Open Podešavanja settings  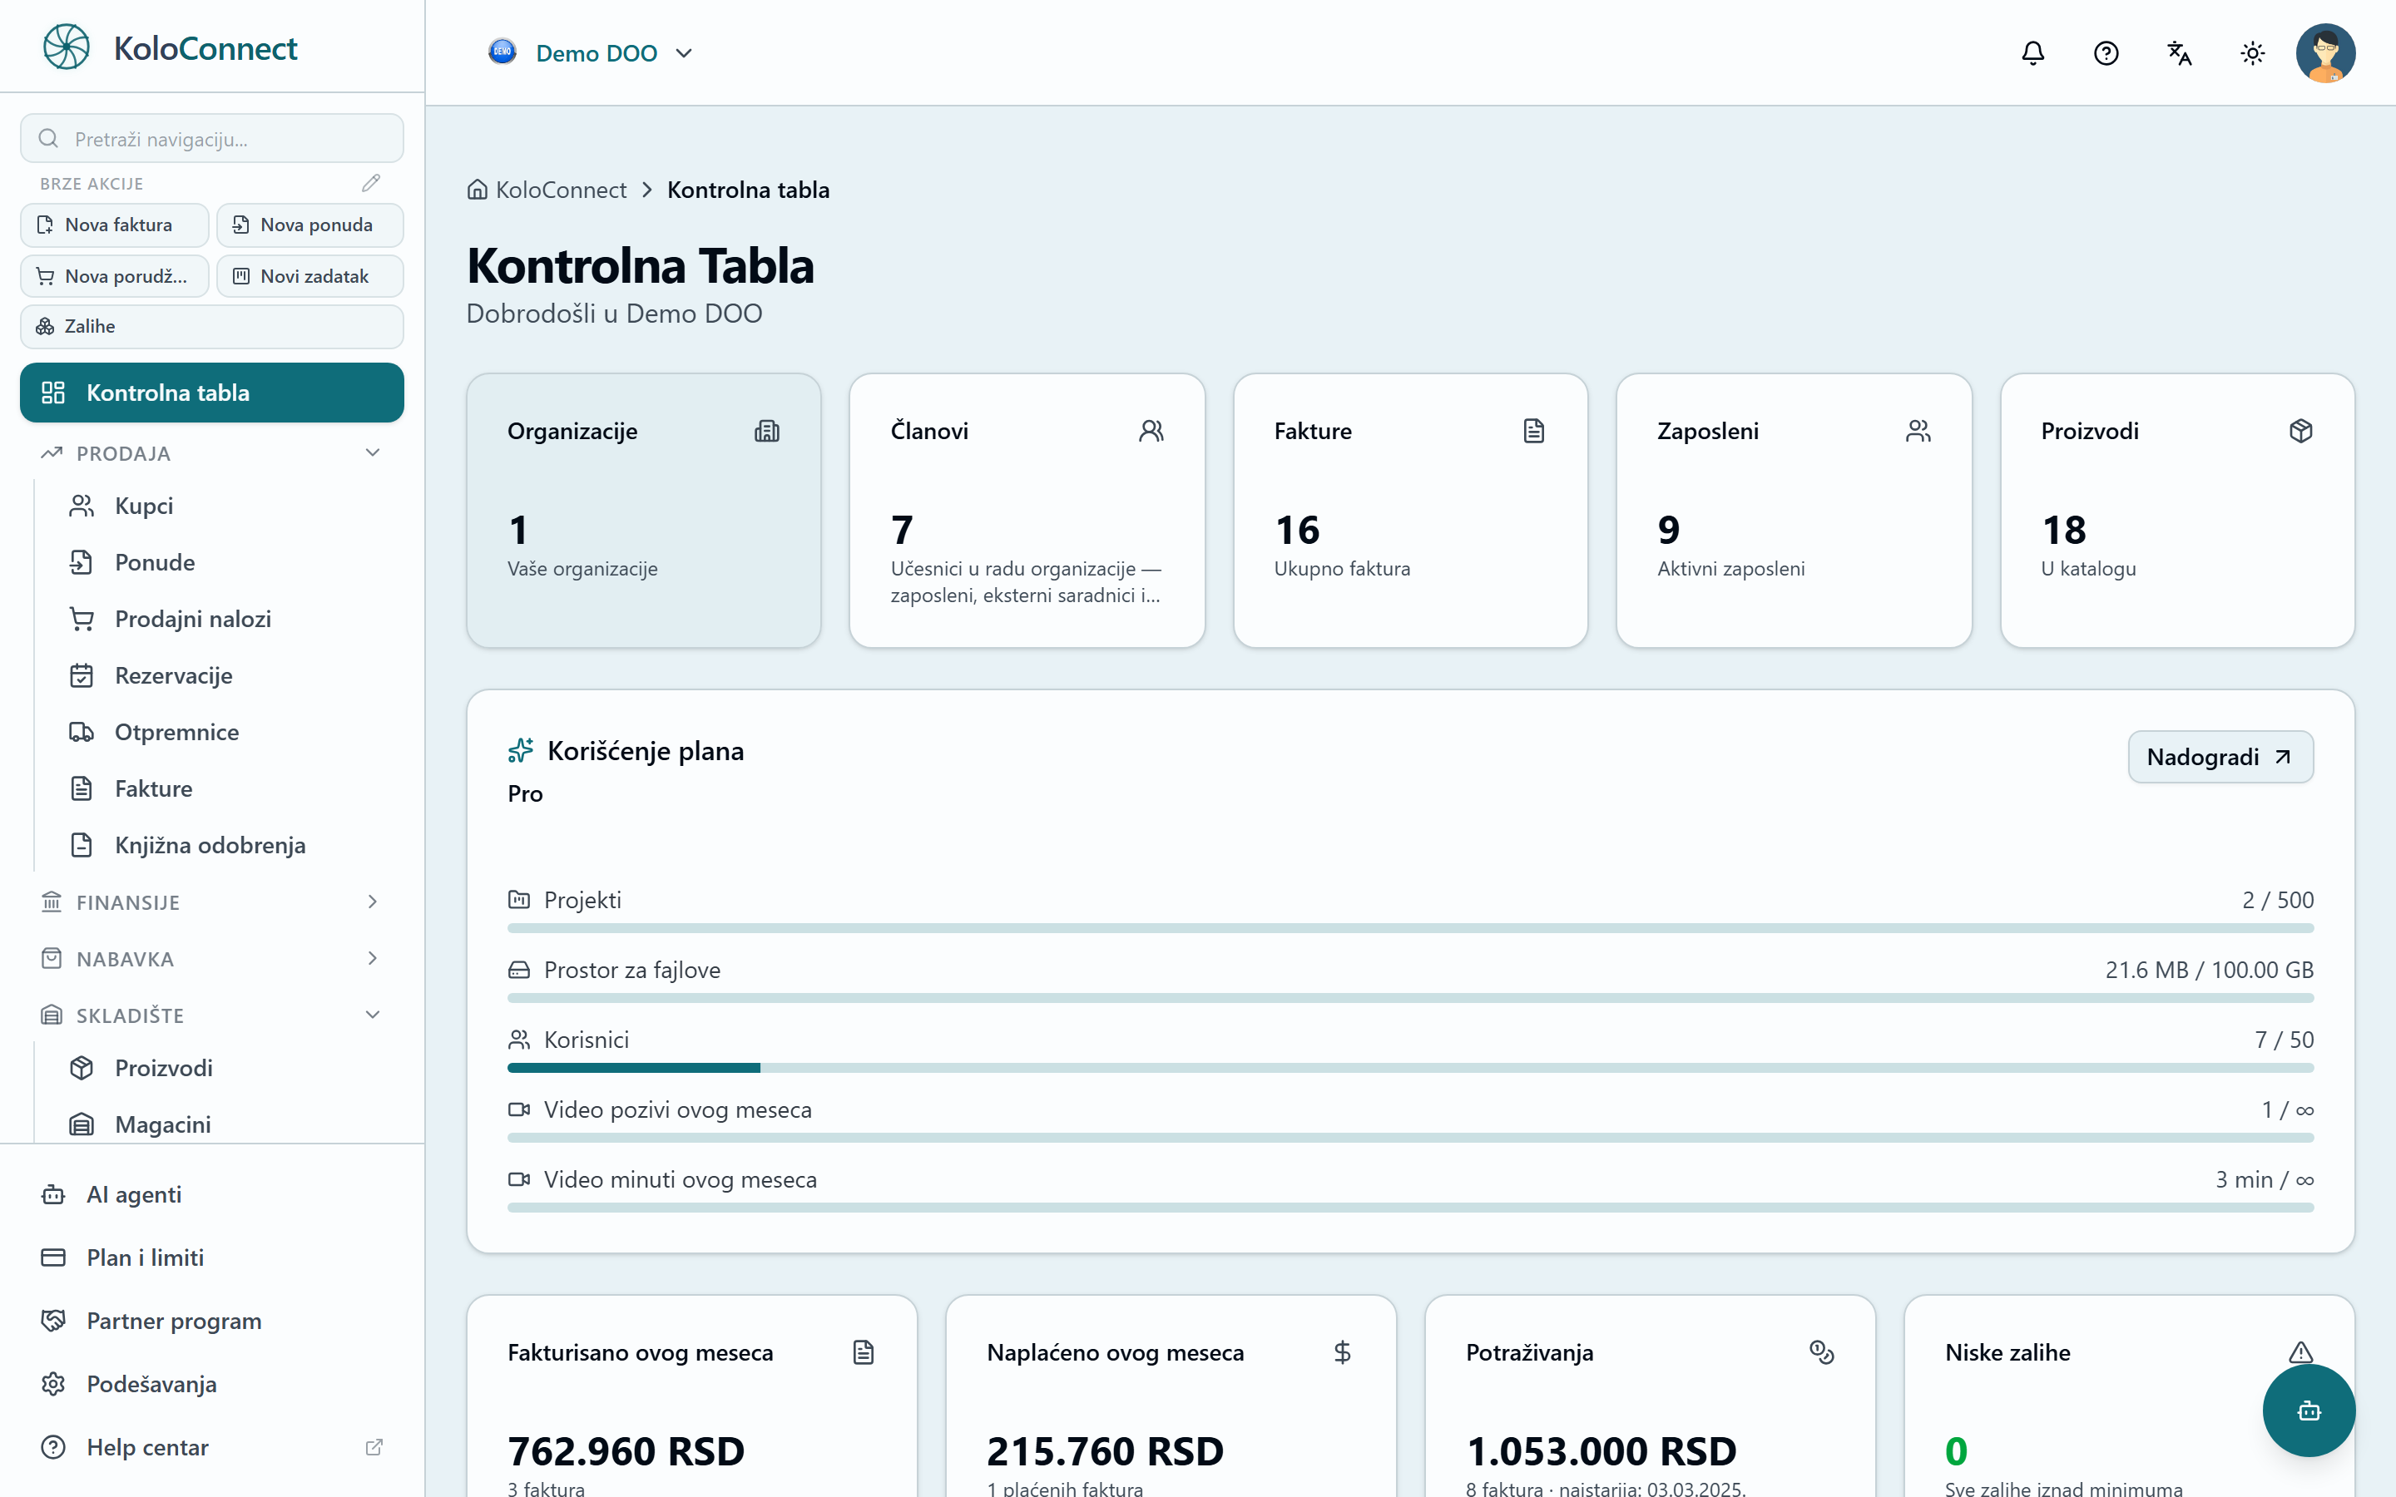(x=212, y=1384)
